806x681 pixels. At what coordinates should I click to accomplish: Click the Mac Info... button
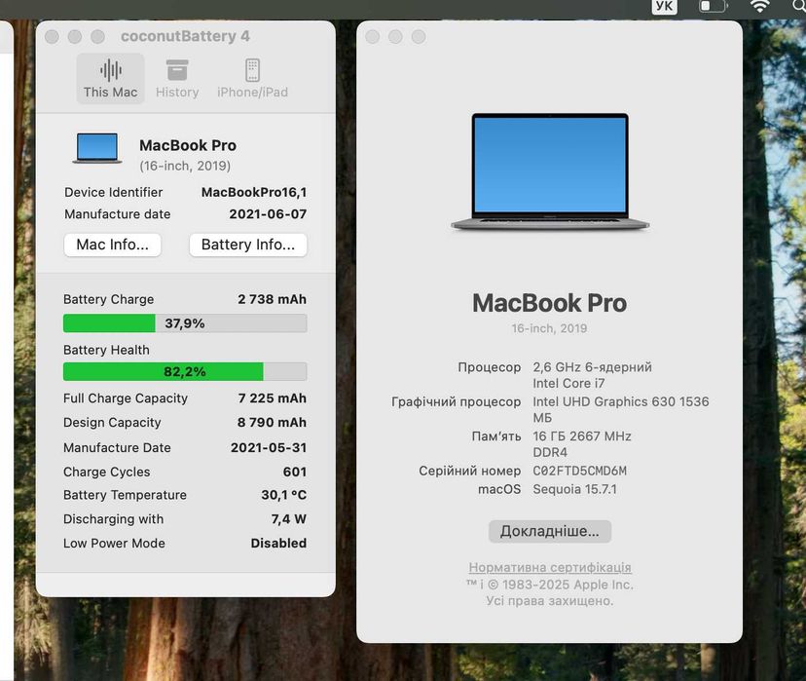coord(113,245)
